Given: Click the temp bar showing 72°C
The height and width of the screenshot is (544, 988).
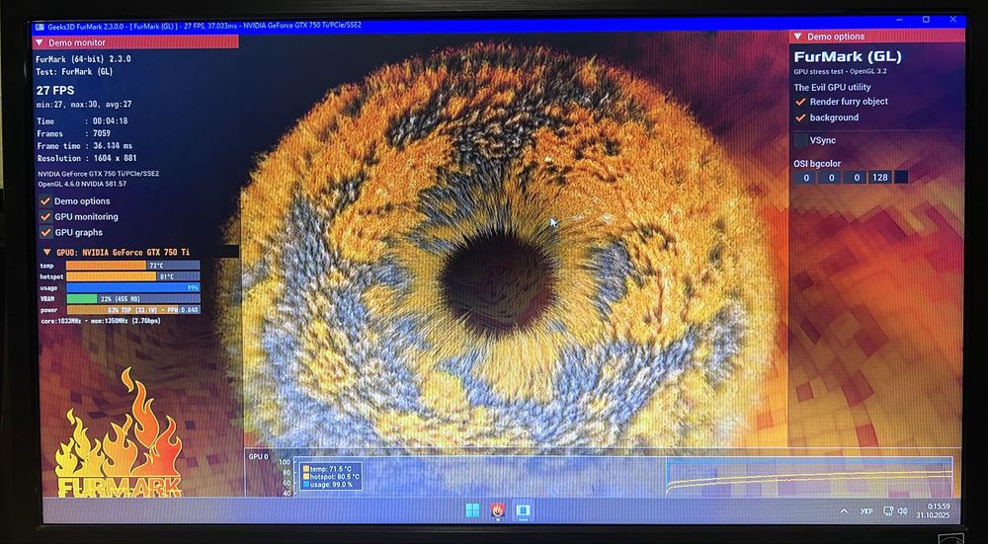Looking at the screenshot, I should click(x=133, y=265).
